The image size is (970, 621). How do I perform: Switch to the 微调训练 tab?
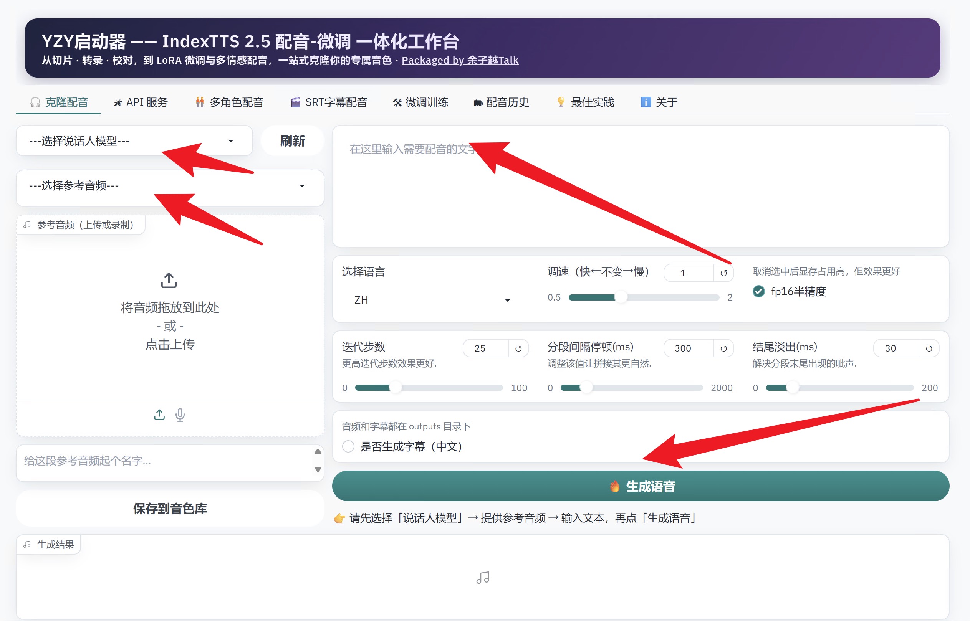tap(420, 102)
